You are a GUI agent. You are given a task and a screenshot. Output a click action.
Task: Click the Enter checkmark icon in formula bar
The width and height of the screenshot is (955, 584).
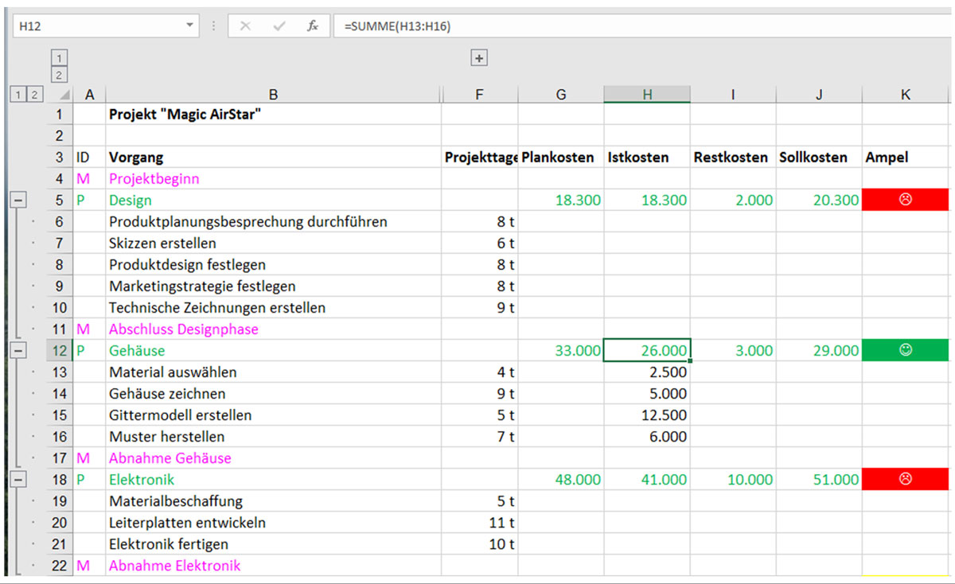click(x=279, y=26)
